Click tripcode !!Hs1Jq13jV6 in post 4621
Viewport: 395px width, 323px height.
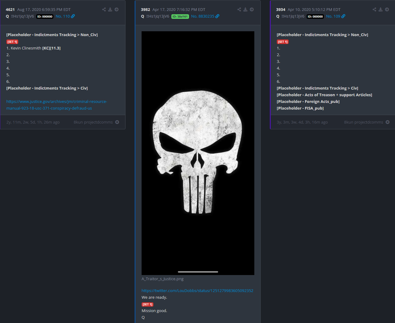coord(22,16)
